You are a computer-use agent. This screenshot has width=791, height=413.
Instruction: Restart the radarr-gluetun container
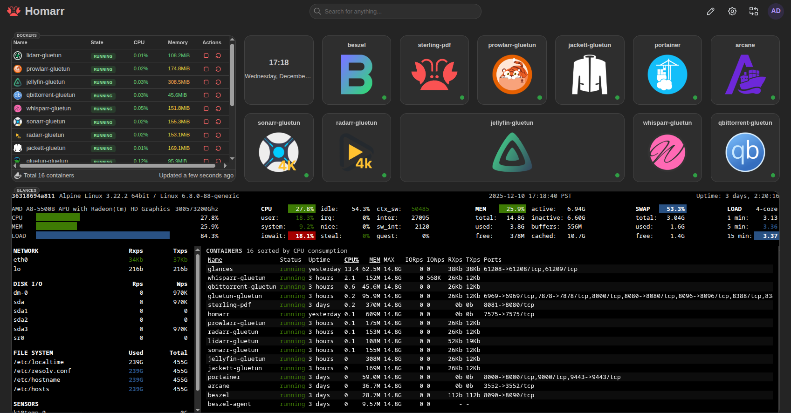point(218,135)
